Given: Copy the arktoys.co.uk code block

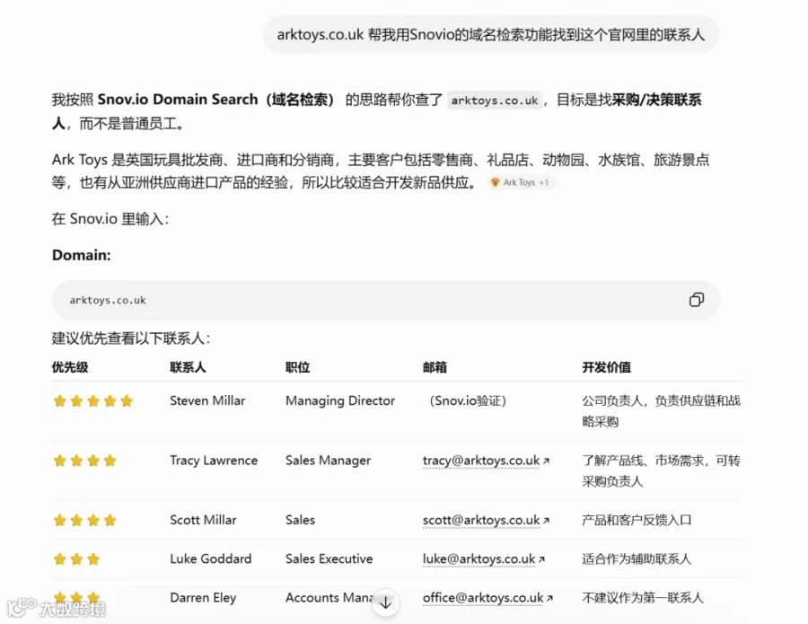Looking at the screenshot, I should tap(696, 300).
